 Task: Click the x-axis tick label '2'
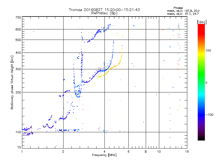[63, 152]
